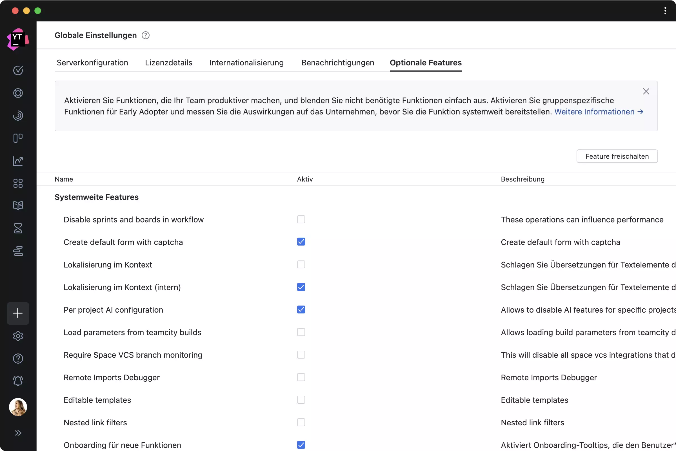Viewport: 676px width, 451px height.
Task: Dismiss the info banner close button
Action: click(x=645, y=91)
